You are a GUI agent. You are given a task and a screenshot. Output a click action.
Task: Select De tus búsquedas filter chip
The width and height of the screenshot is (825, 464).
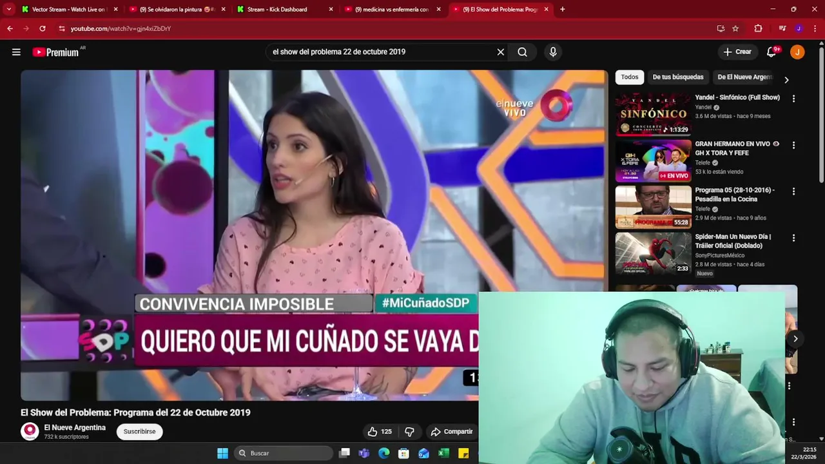click(x=678, y=77)
